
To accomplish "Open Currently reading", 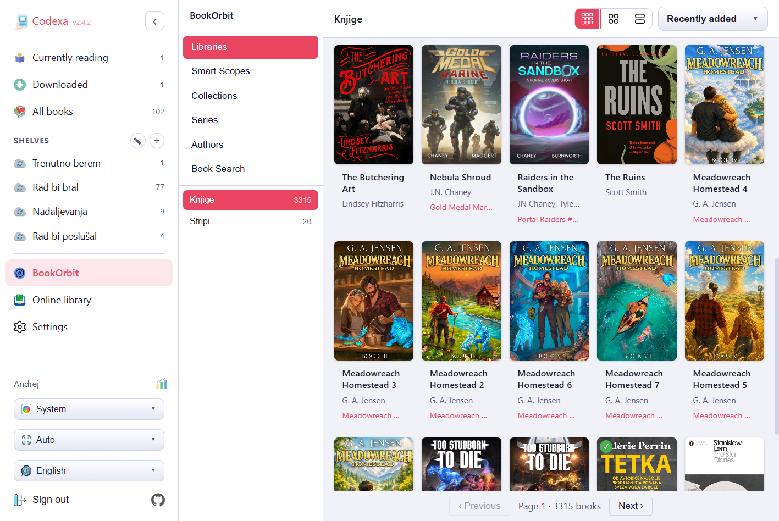I will pos(89,58).
